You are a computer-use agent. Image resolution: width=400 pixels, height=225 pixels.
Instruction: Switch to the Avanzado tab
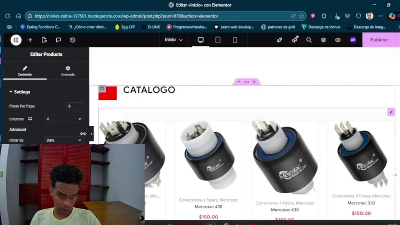pyautogui.click(x=68, y=71)
